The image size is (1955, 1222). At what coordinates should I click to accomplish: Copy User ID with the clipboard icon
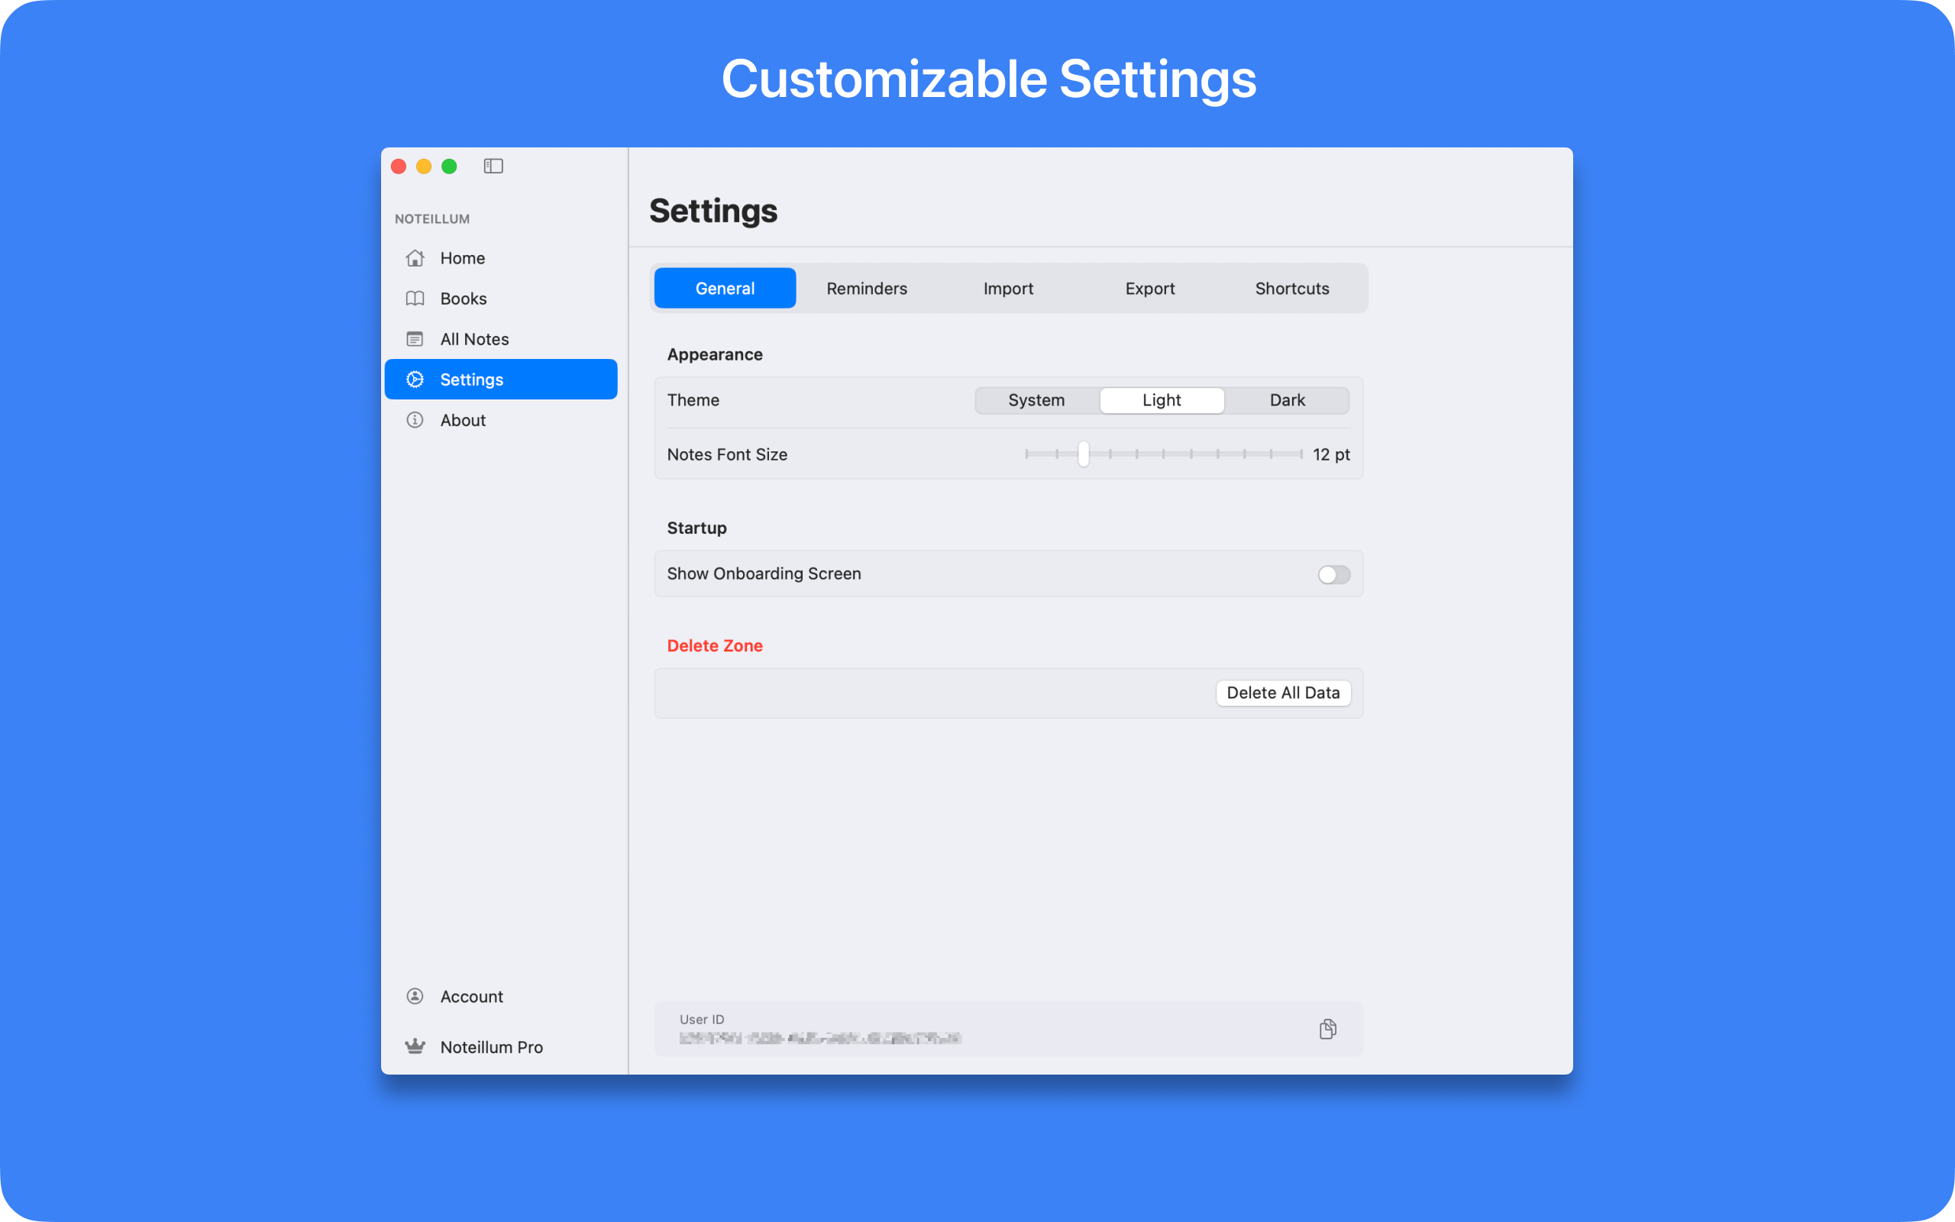(x=1327, y=1029)
